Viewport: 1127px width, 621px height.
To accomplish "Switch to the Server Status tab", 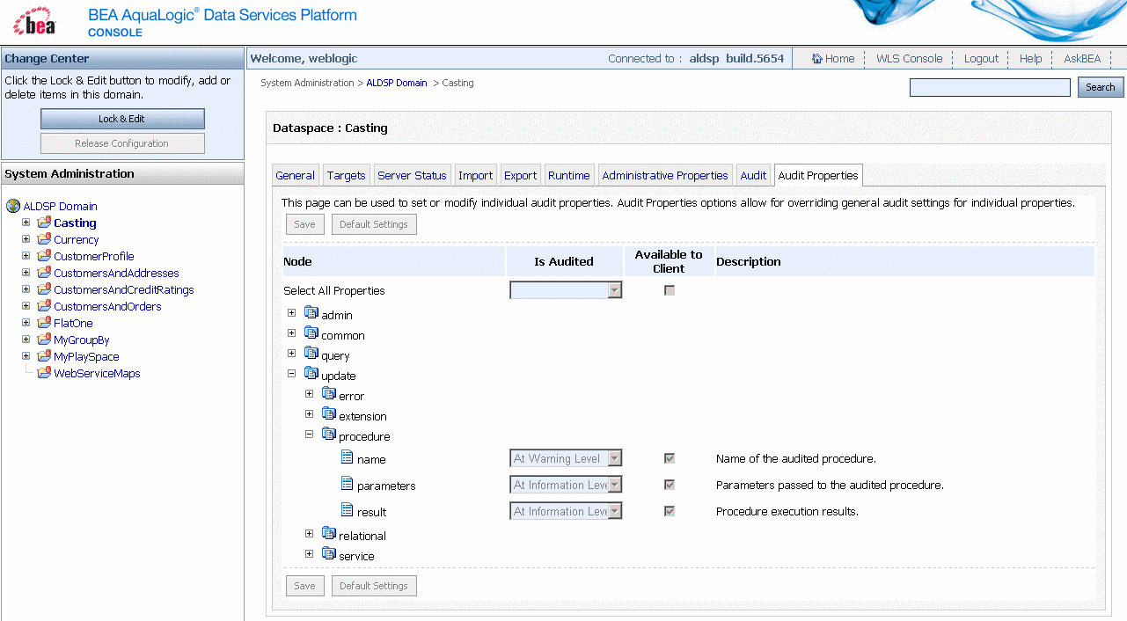I will (x=413, y=175).
